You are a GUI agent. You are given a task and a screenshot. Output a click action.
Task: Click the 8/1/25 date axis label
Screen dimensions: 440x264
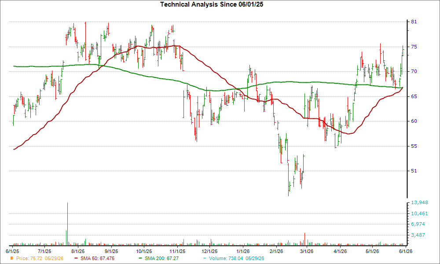[78, 251]
